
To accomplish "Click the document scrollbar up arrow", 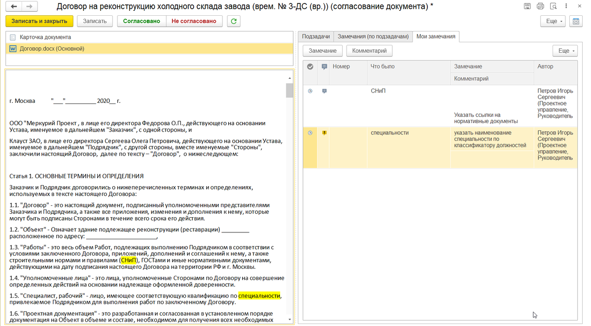I will click(x=289, y=78).
